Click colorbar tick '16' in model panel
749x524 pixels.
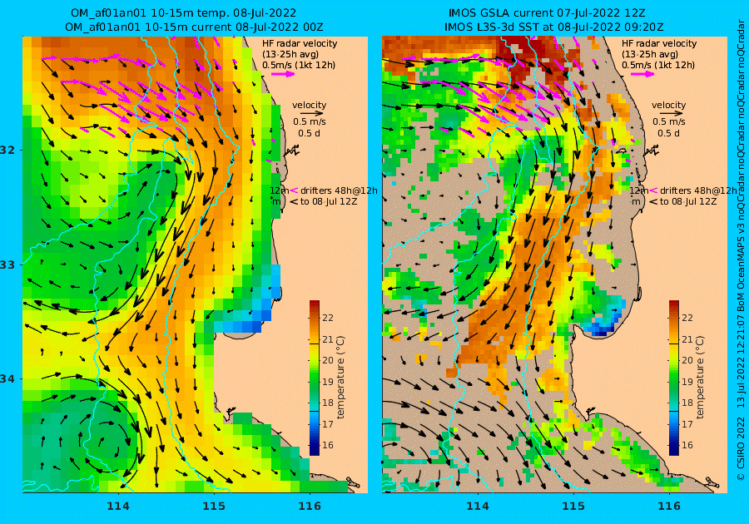coord(328,445)
